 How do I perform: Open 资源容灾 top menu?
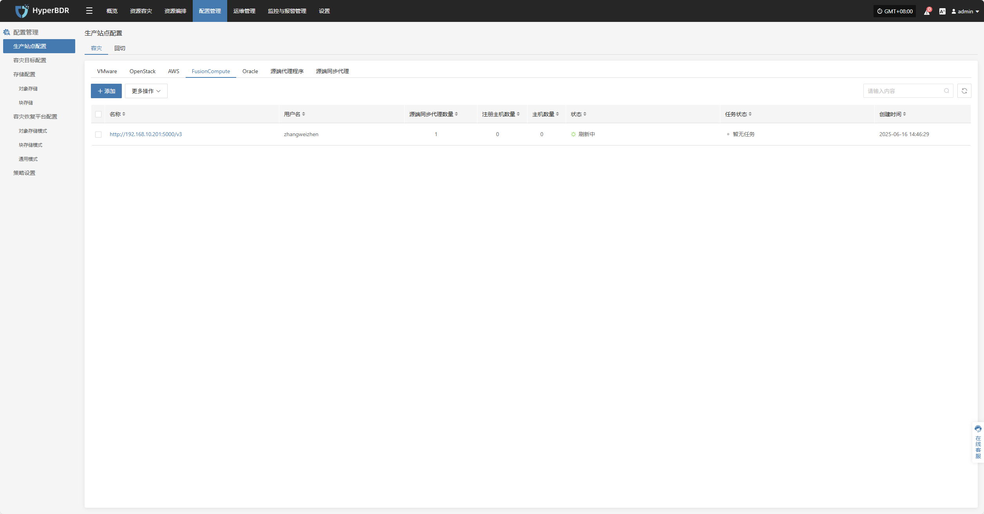pyautogui.click(x=141, y=11)
